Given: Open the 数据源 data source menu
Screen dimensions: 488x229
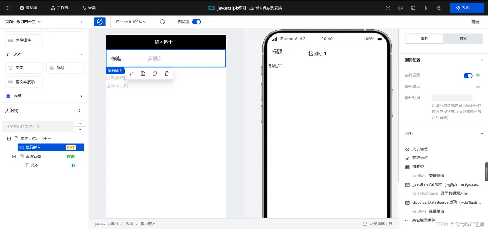Looking at the screenshot, I should coord(29,8).
